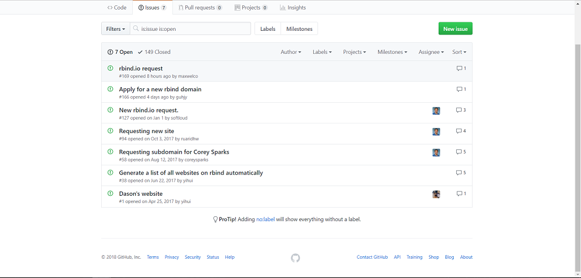Screen dimensions: 581x278
Task: Open the Sort dropdown
Action: coord(459,52)
